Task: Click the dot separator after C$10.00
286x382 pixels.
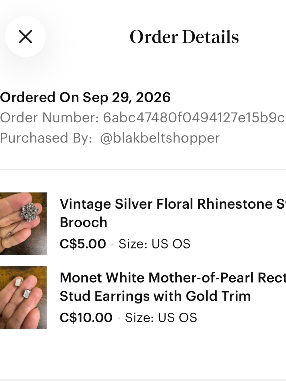Action: coord(119,318)
